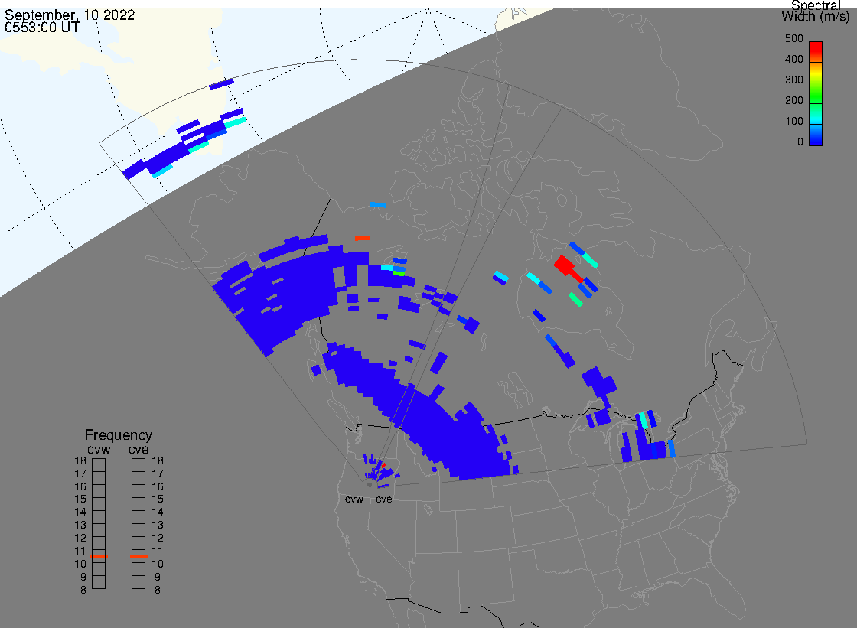Click the "12" label left of the cvw scale

80,538
